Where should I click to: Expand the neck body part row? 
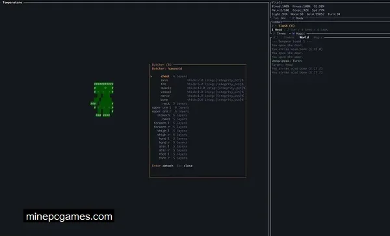click(x=175, y=103)
